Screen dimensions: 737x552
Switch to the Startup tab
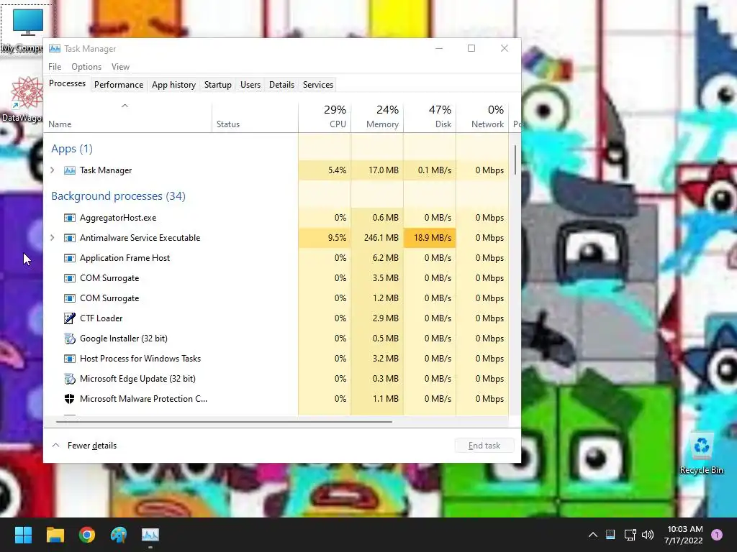217,85
